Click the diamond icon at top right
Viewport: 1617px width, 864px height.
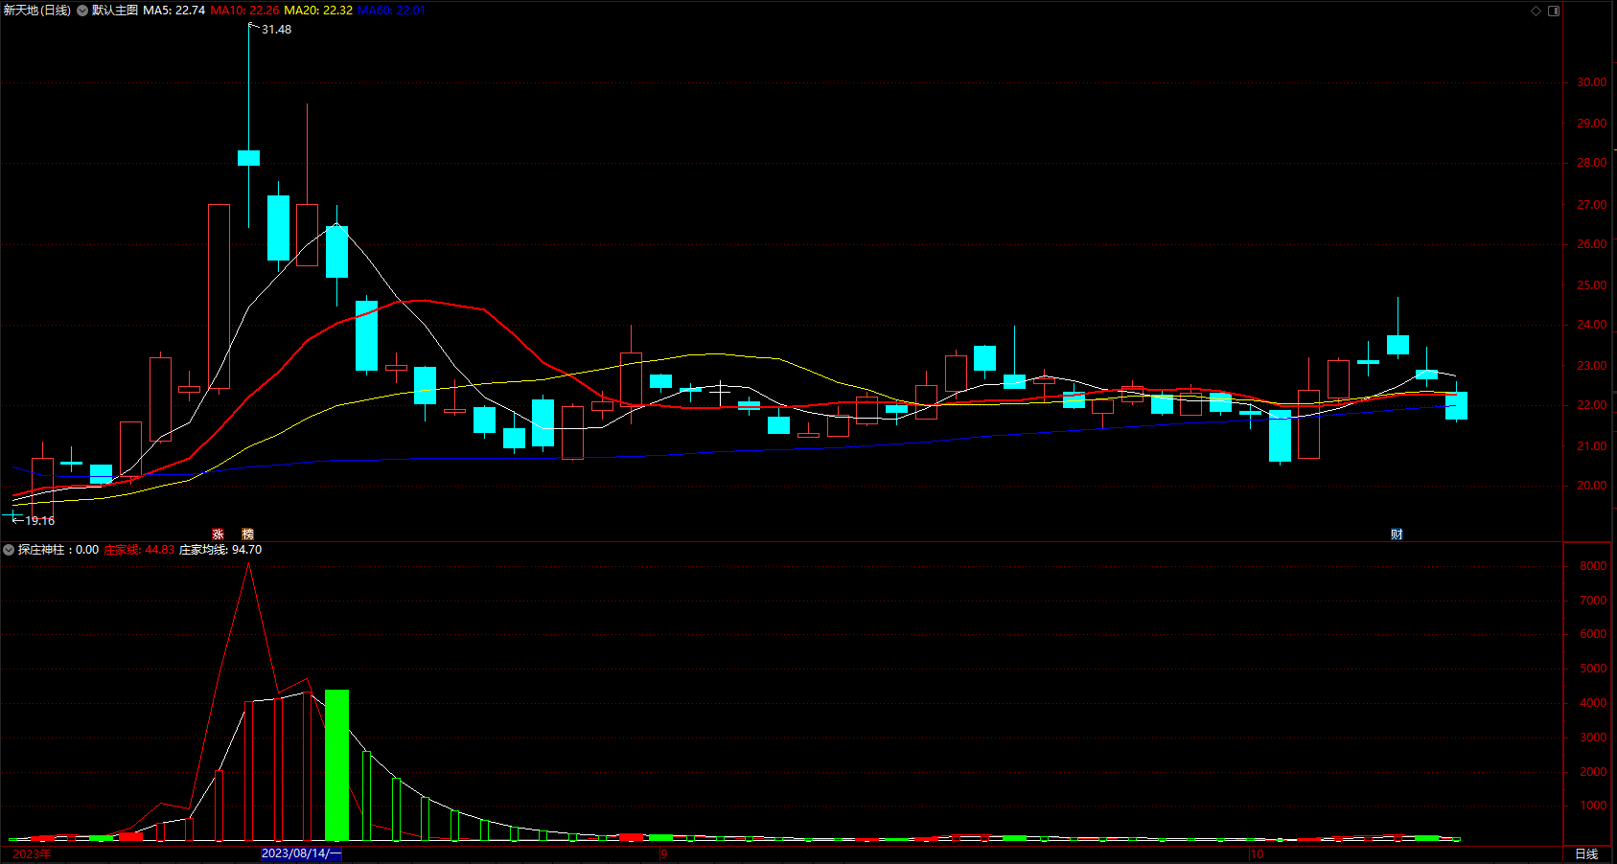(1536, 11)
